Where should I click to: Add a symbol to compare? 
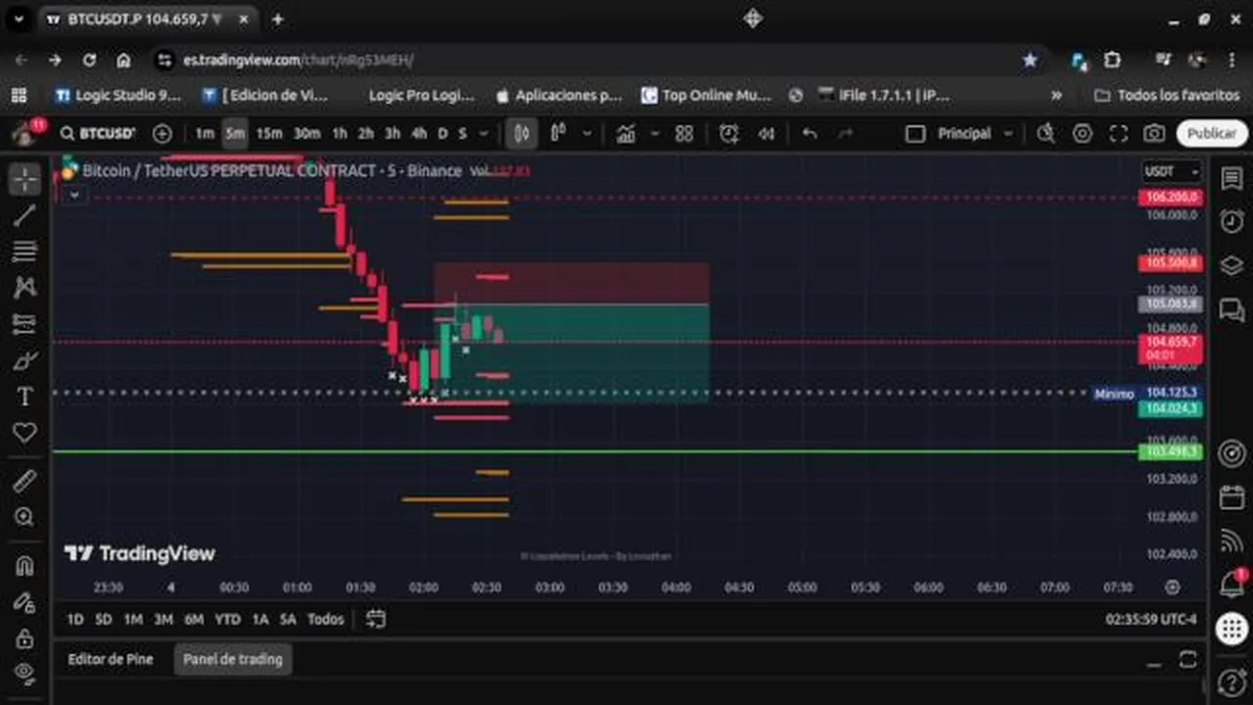pyautogui.click(x=162, y=133)
